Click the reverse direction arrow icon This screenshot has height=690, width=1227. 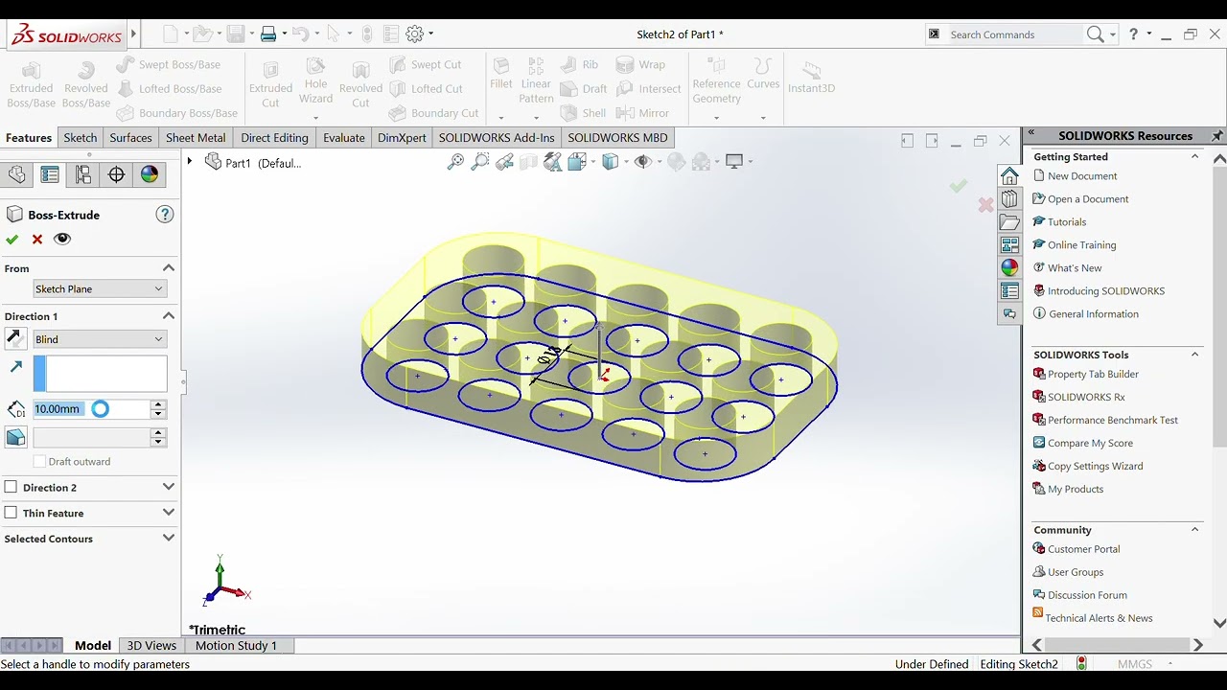(15, 338)
